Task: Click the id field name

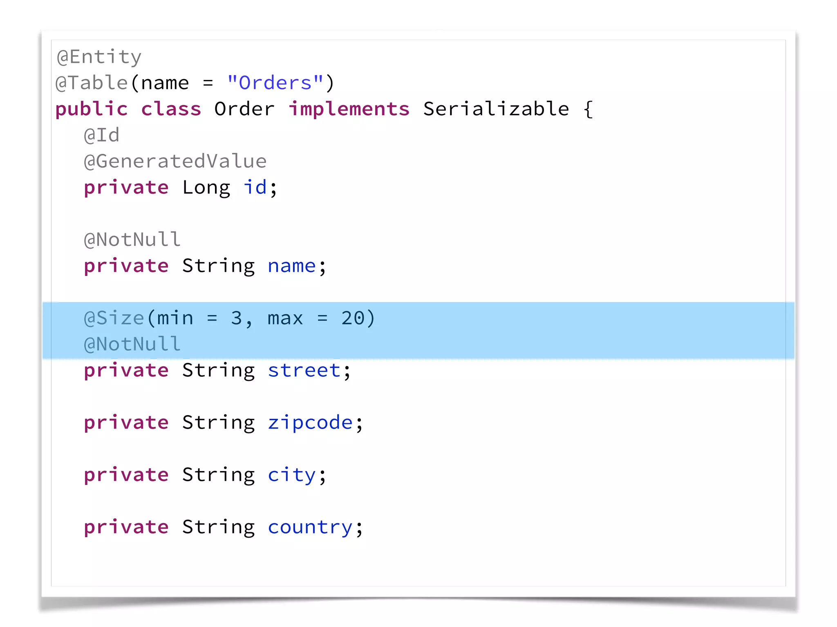Action: (x=255, y=187)
